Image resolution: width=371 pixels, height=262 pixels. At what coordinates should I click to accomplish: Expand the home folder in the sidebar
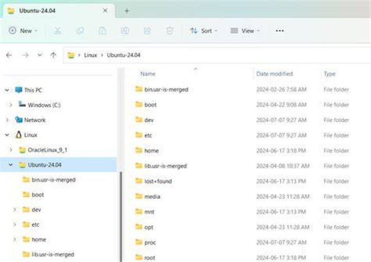pos(14,239)
